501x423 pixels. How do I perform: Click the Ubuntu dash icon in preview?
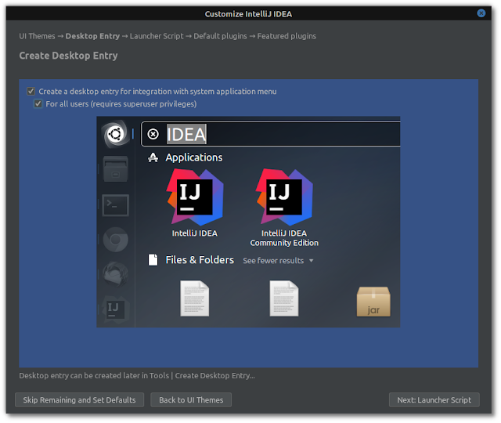(115, 134)
